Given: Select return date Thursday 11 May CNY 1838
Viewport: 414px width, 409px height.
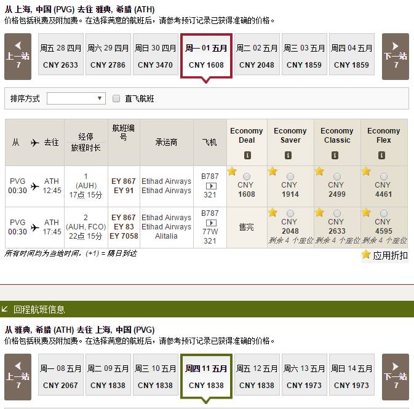Looking at the screenshot, I should (x=206, y=376).
